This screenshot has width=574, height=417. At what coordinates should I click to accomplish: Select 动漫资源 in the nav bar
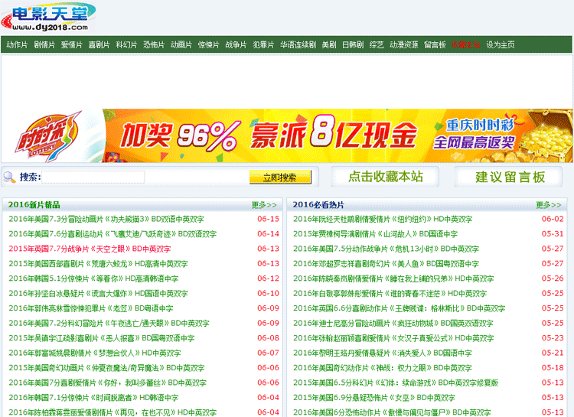pos(404,44)
